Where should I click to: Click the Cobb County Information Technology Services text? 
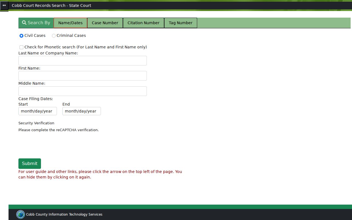[64, 215]
